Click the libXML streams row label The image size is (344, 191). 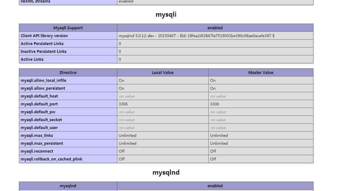pos(35,2)
